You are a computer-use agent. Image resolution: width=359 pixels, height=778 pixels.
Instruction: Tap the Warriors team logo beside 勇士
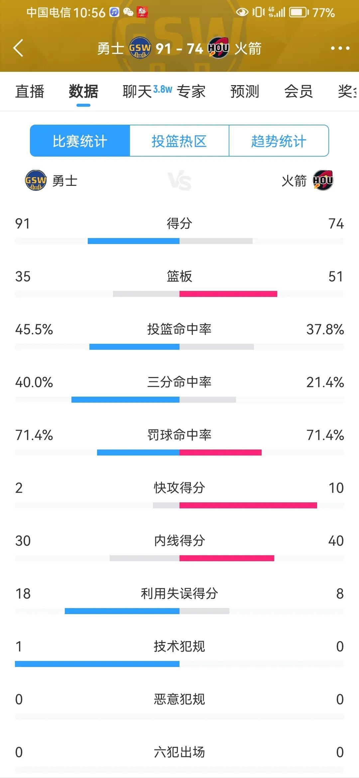(36, 181)
